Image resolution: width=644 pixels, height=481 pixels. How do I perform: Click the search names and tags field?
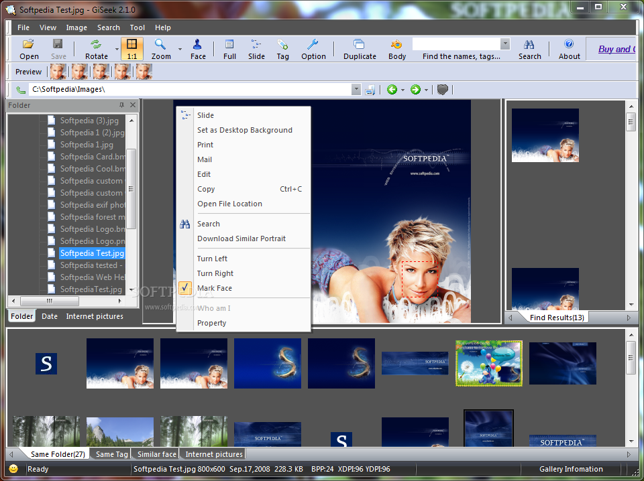tap(456, 44)
